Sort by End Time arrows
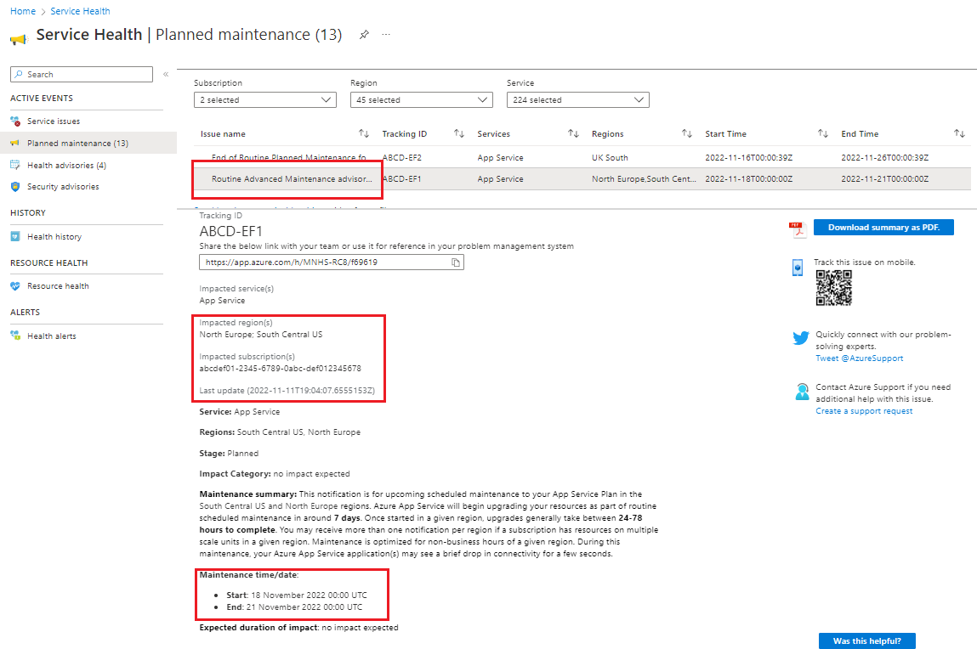Image resolution: width=977 pixels, height=649 pixels. (x=959, y=133)
